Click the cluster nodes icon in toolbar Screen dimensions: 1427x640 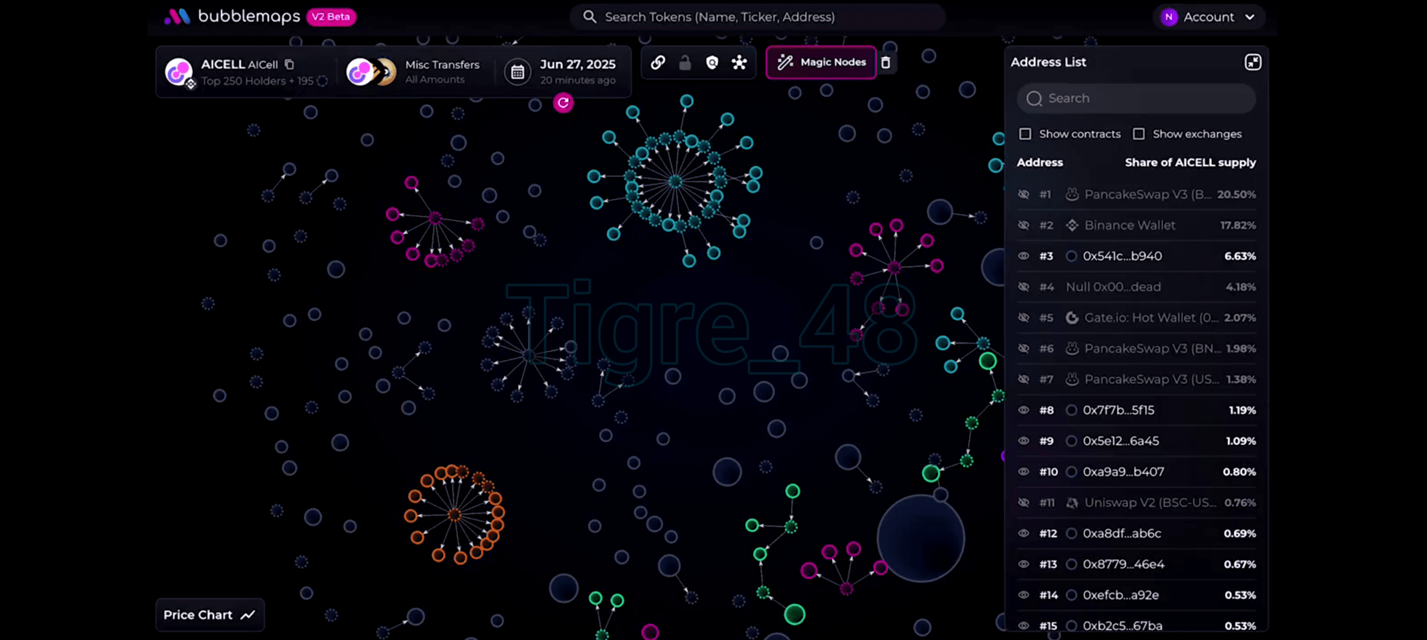pos(739,63)
